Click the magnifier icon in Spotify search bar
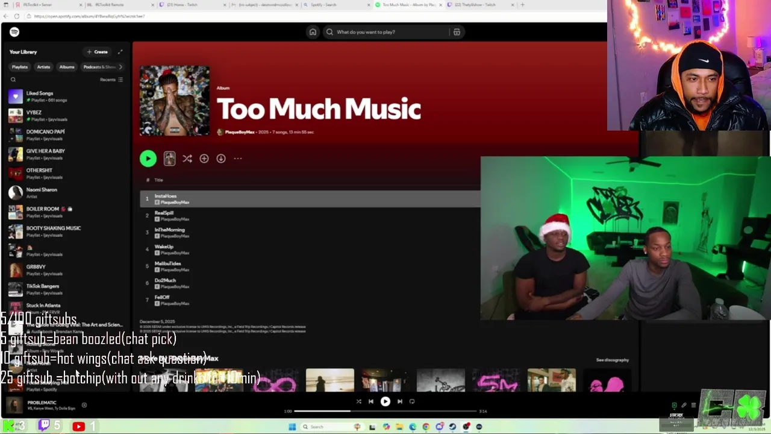 click(329, 32)
